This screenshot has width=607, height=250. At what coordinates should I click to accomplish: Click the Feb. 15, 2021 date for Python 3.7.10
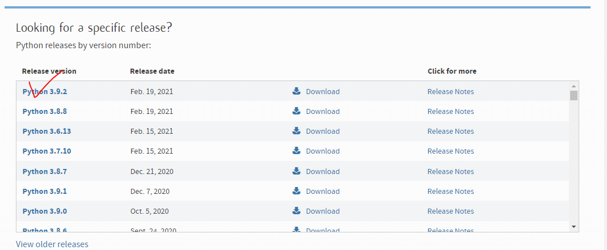point(152,151)
